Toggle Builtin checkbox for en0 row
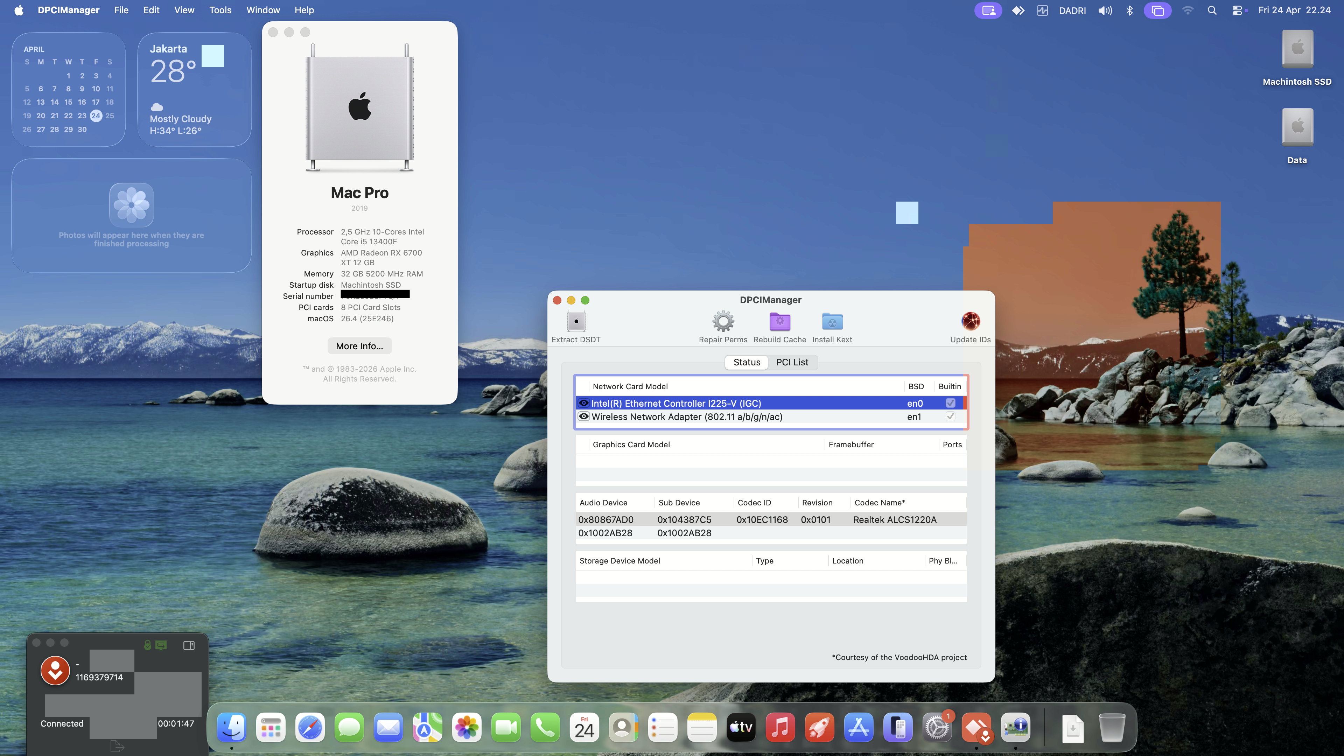The height and width of the screenshot is (756, 1344). click(x=950, y=403)
